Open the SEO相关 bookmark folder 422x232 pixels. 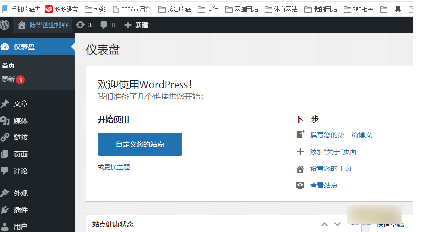coord(358,10)
